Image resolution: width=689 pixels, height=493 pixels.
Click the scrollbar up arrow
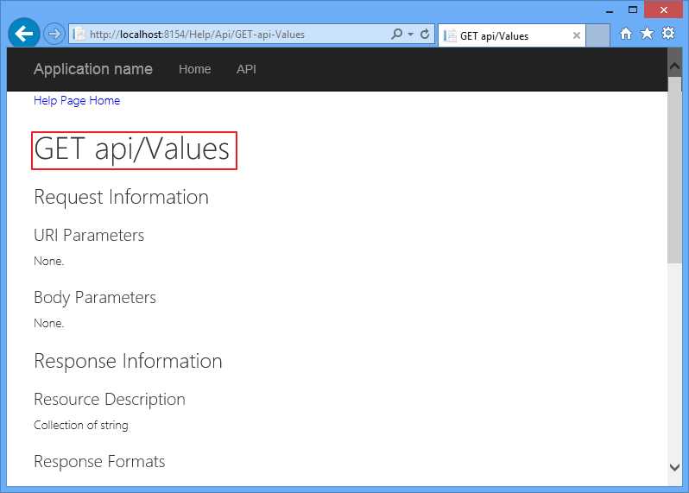pyautogui.click(x=674, y=66)
